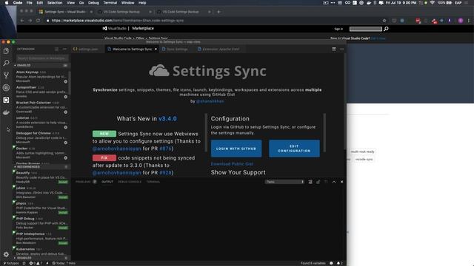474x266 pixels.
Task: Click the Marketplace search box in browser
Action: 365,29
